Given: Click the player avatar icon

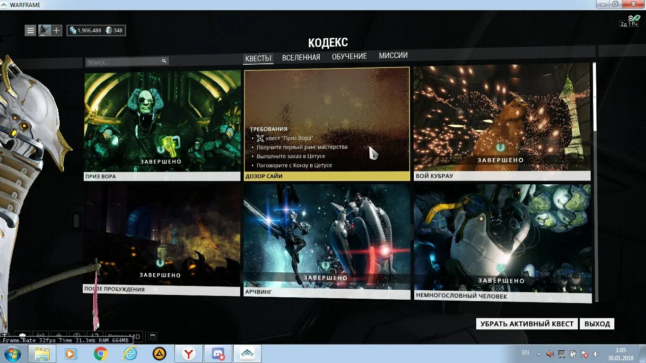Looking at the screenshot, I should pos(44,31).
